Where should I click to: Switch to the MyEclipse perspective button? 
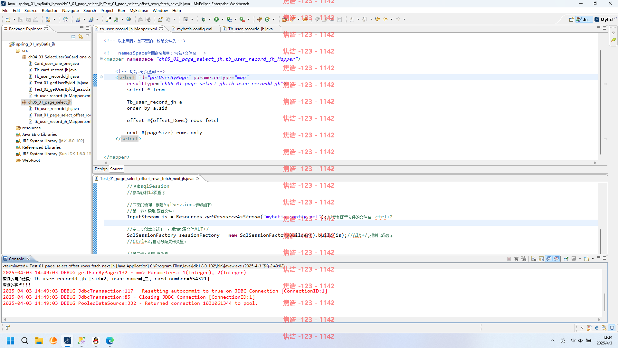click(x=604, y=19)
